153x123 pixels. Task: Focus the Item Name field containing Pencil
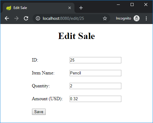[x=95, y=73]
